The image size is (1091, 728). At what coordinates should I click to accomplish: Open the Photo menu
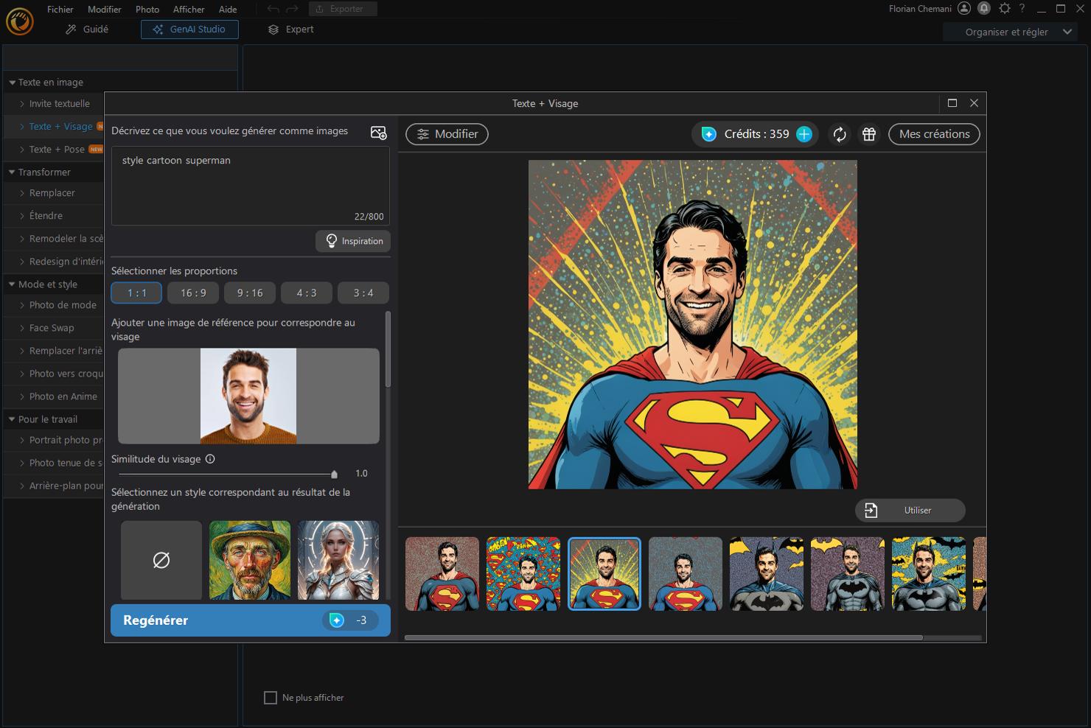click(x=147, y=9)
